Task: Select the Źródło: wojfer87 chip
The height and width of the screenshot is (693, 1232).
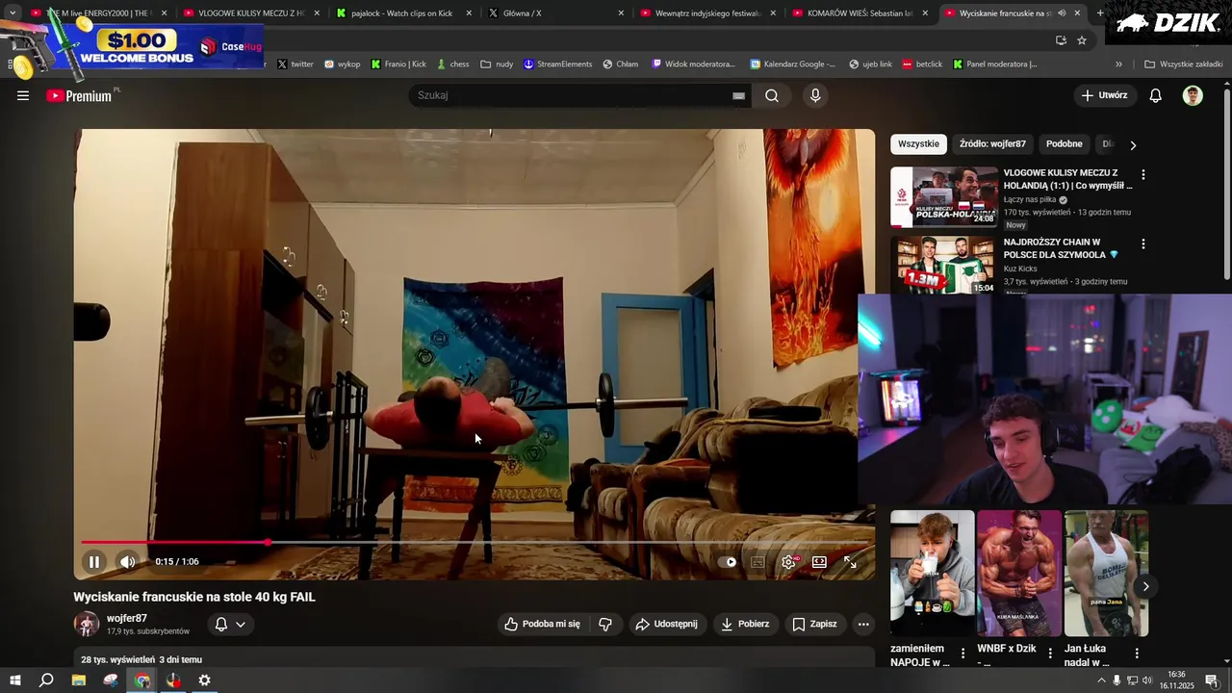Action: click(992, 144)
